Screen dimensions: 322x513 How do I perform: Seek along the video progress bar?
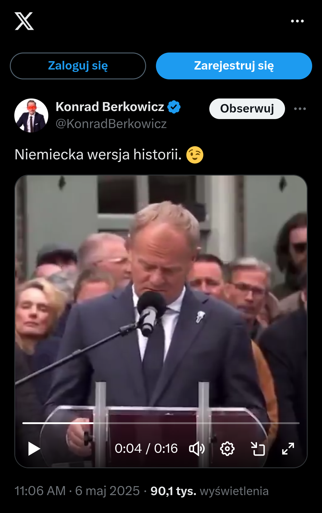[x=161, y=423]
